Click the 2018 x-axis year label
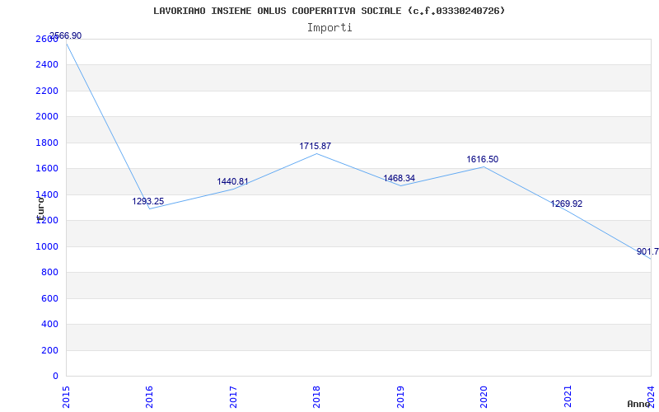Image resolution: width=659 pixels, height=412 pixels. (x=316, y=396)
